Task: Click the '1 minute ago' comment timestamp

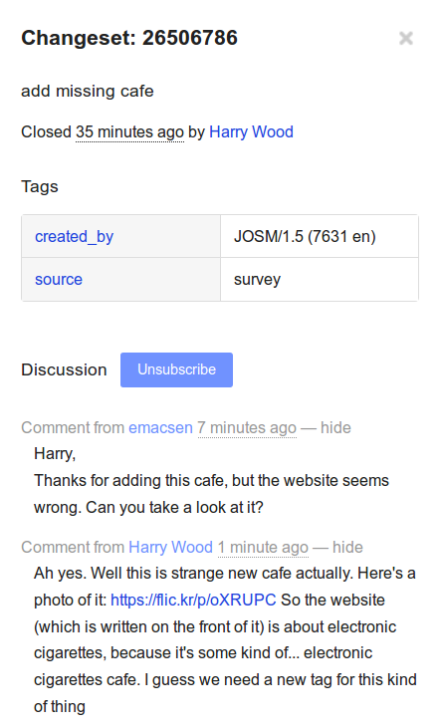Action: click(x=263, y=547)
